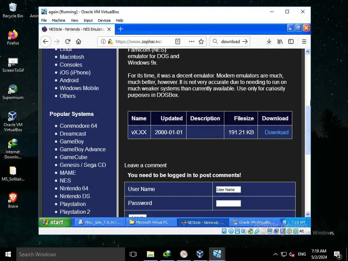Switch to VBox_GAs_7.0.16 taskbar item
Viewport: 348px width, 261px height.
pyautogui.click(x=100, y=222)
